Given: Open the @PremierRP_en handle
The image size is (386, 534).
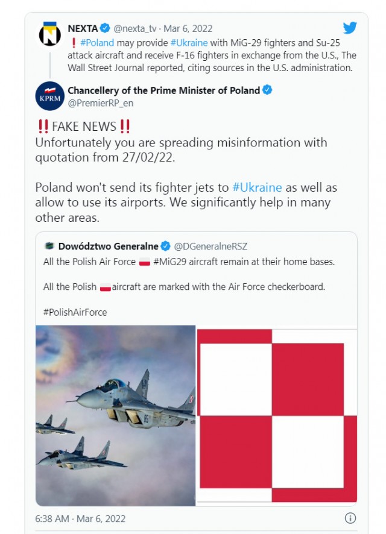Looking at the screenshot, I should (101, 103).
